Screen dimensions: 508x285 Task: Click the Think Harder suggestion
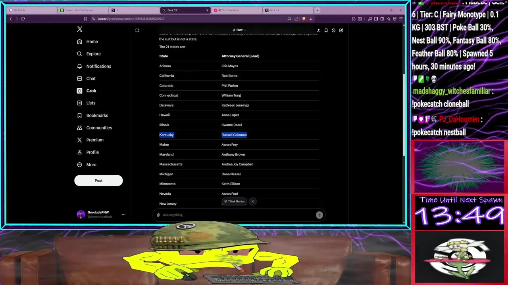coord(235,201)
